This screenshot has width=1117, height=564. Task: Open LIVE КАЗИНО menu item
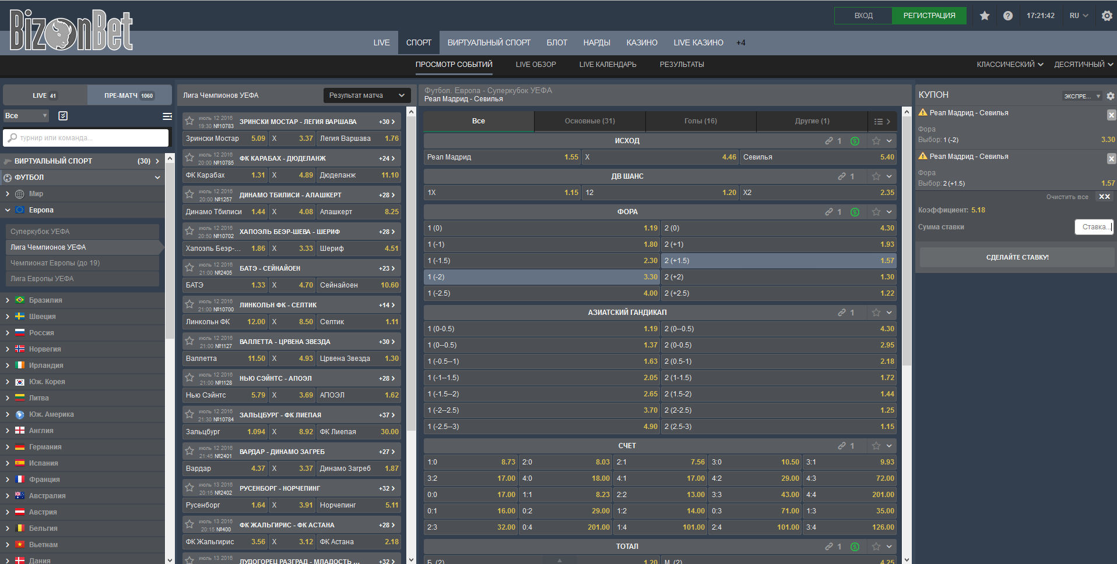tap(698, 42)
